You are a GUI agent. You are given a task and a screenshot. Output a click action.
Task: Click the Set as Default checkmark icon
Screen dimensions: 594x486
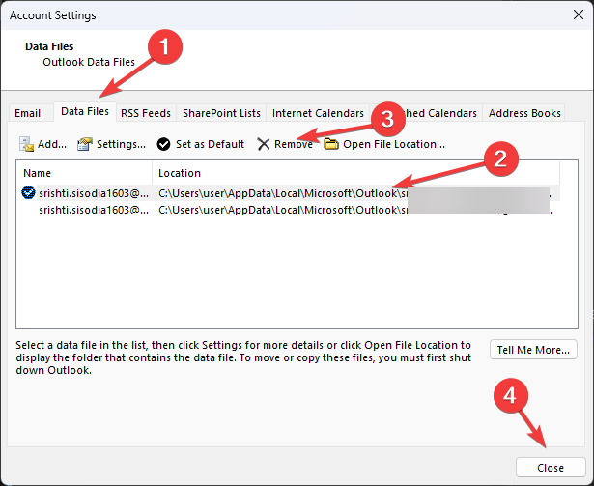[163, 144]
